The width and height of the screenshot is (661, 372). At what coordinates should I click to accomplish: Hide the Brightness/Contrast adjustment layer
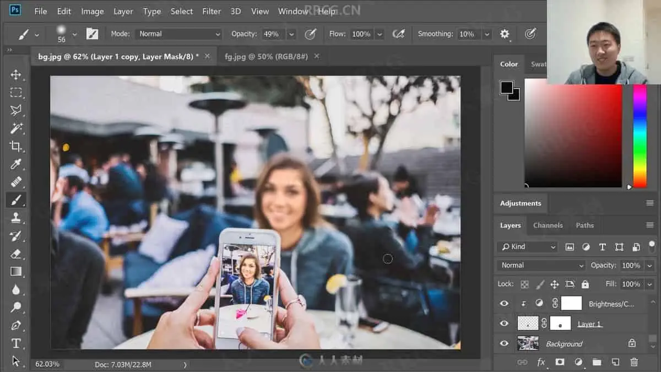504,303
